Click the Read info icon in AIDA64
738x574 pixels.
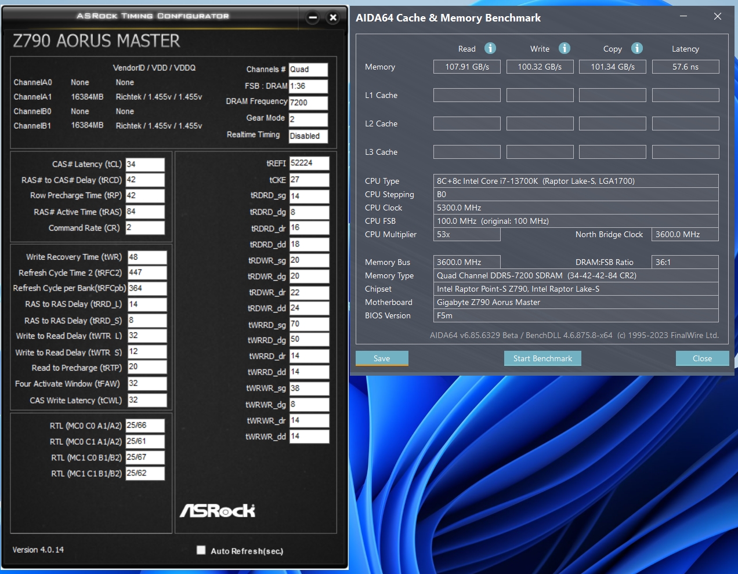point(490,48)
